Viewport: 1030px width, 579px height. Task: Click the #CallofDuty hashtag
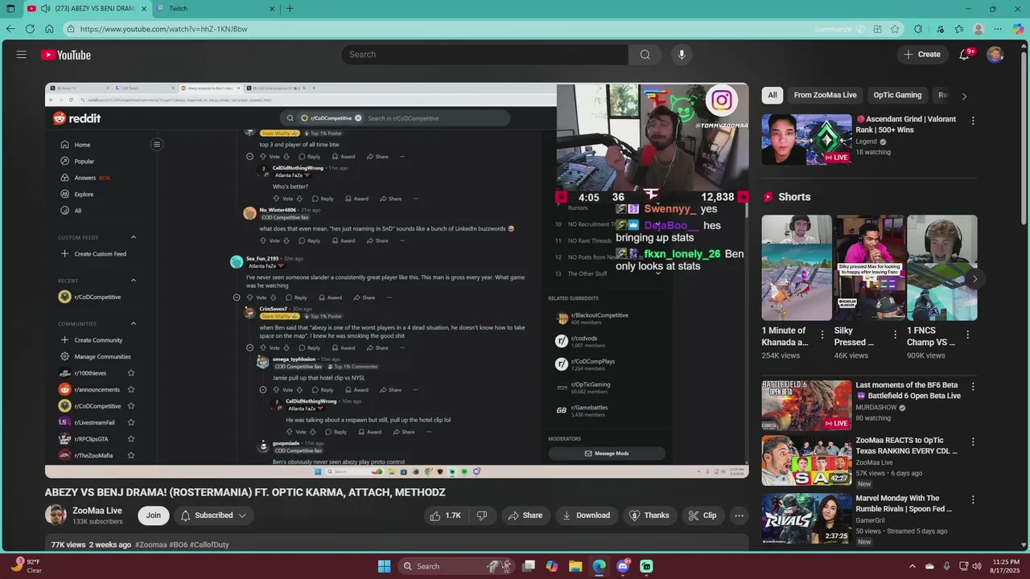pyautogui.click(x=209, y=544)
